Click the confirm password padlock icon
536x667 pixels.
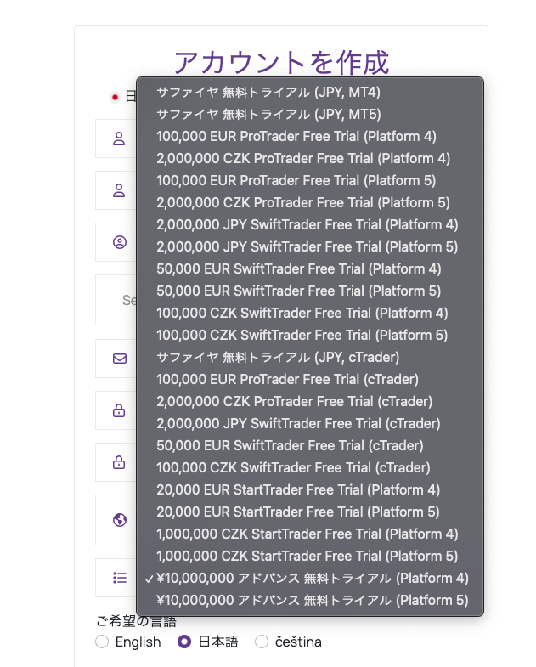tap(119, 462)
